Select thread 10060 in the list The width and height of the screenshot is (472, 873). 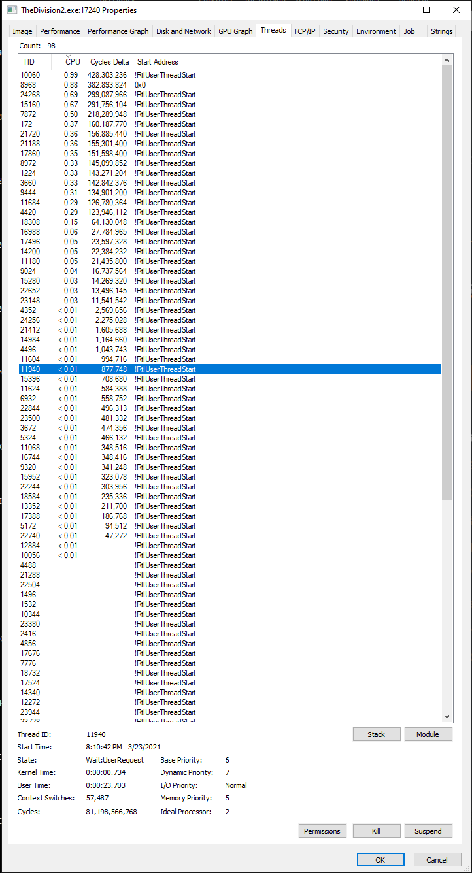[x=30, y=75]
